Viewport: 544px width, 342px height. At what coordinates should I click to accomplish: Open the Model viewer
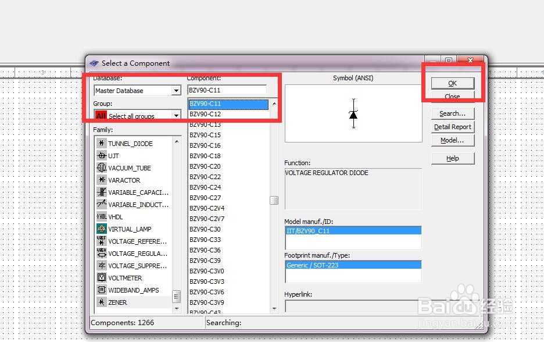[452, 140]
